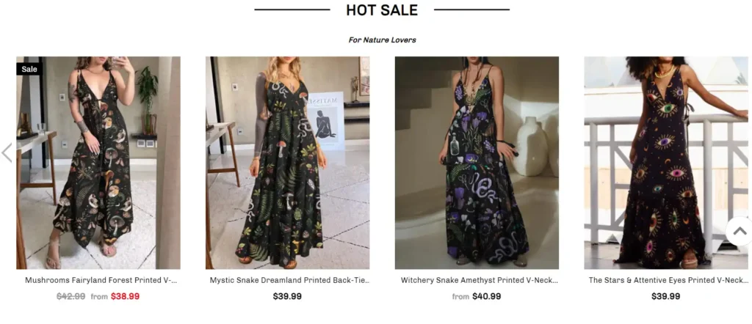Click the Mushrooms Fairyland Forest Printed title link

101,281
